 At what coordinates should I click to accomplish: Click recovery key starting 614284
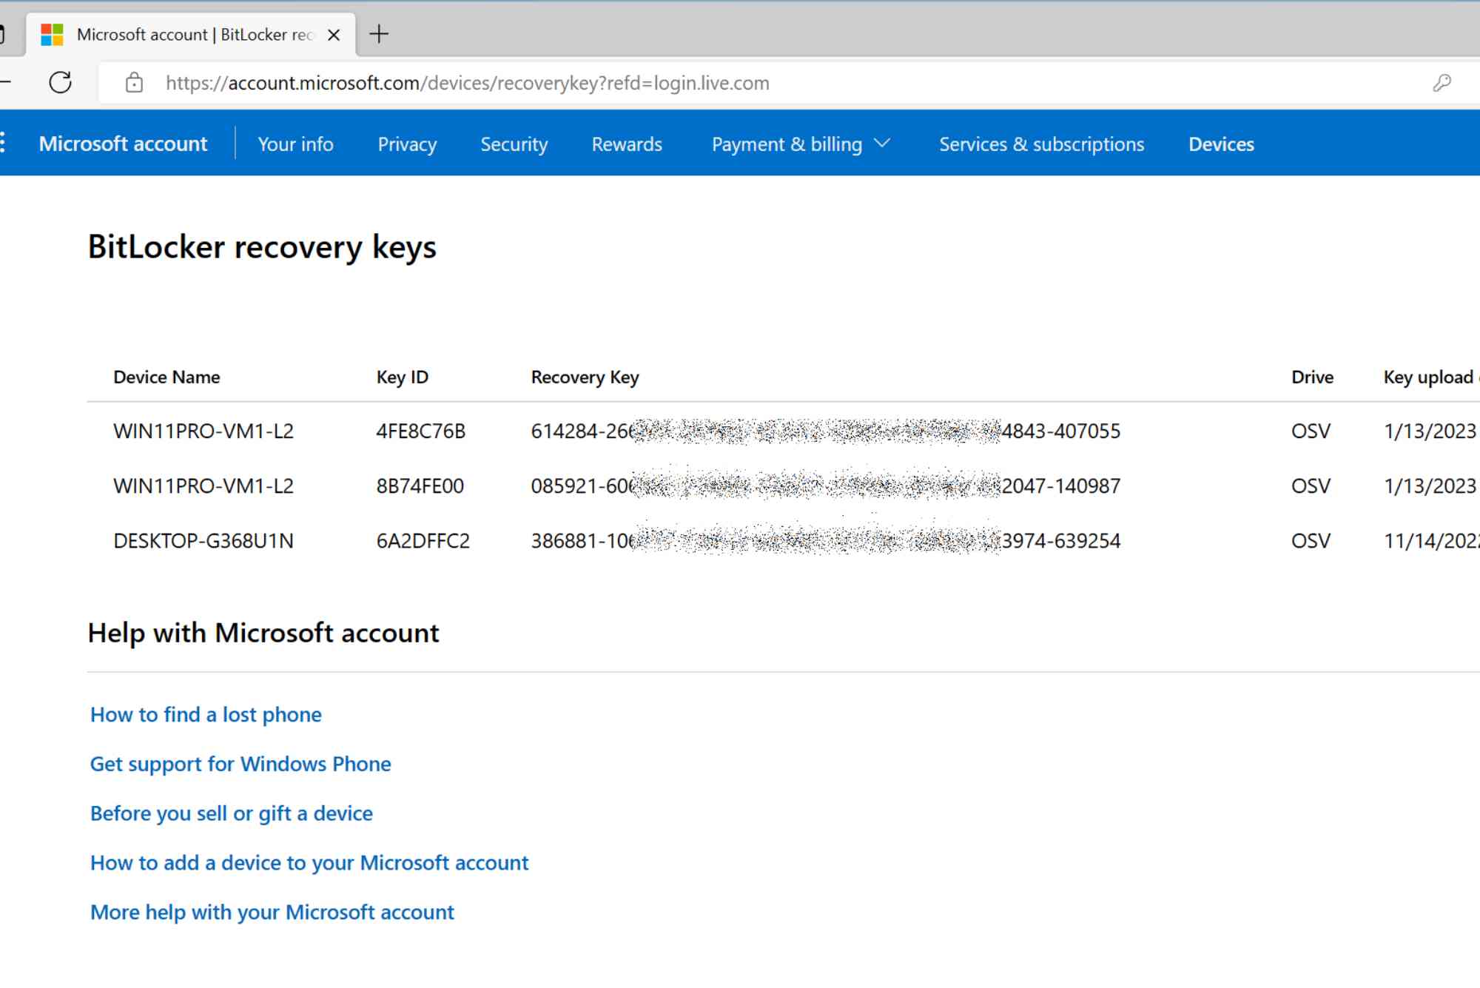[825, 431]
